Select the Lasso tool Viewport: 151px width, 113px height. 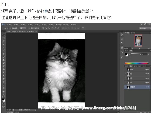(x=4, y=41)
